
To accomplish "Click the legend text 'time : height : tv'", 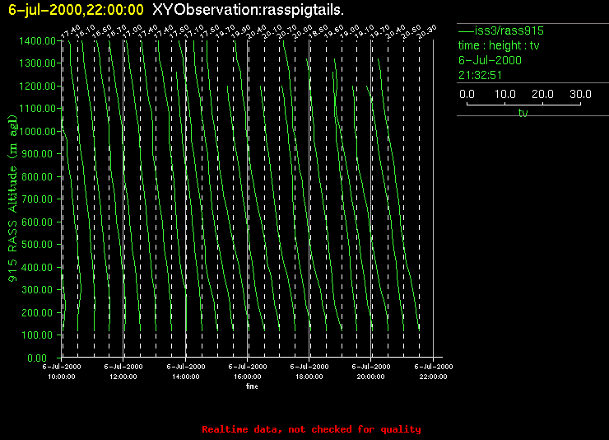I will point(499,45).
